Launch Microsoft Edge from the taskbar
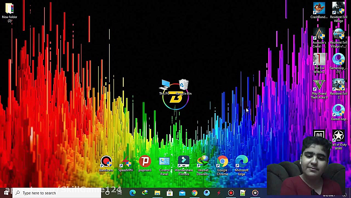 coord(132,193)
